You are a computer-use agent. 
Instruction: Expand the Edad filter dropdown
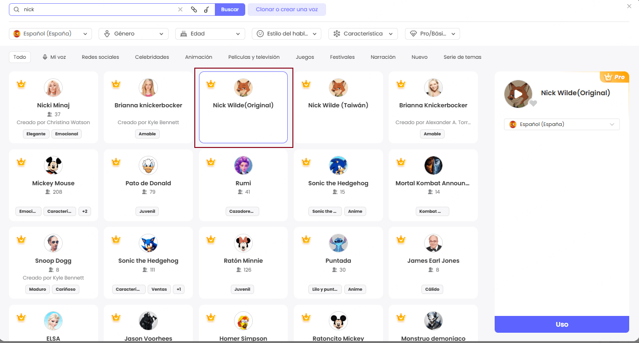tap(210, 34)
